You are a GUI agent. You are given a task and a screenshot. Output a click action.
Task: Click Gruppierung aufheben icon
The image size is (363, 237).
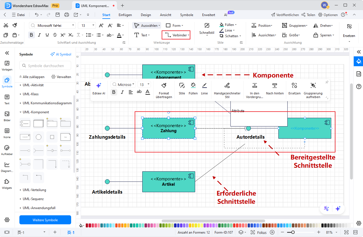(x=313, y=86)
